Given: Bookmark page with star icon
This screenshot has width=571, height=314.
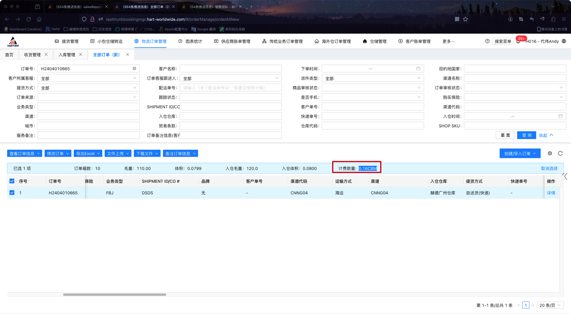Looking at the screenshot, I should [x=465, y=19].
